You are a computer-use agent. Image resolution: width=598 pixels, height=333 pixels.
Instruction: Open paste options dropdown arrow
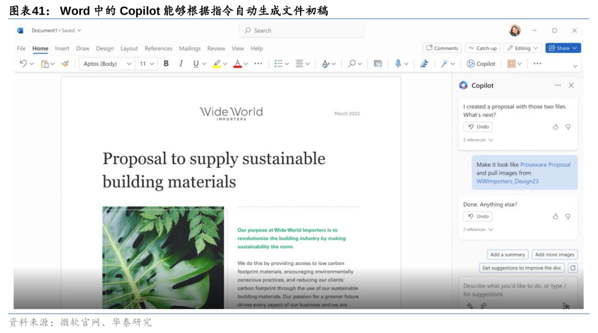click(53, 64)
